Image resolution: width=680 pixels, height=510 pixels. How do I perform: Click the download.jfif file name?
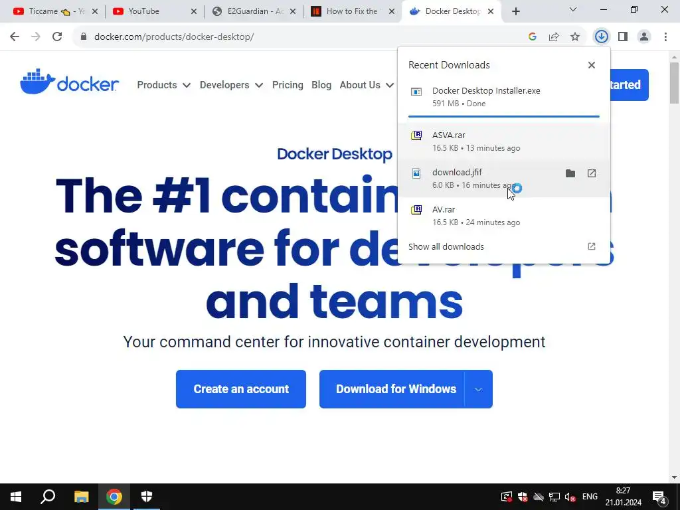tap(457, 172)
